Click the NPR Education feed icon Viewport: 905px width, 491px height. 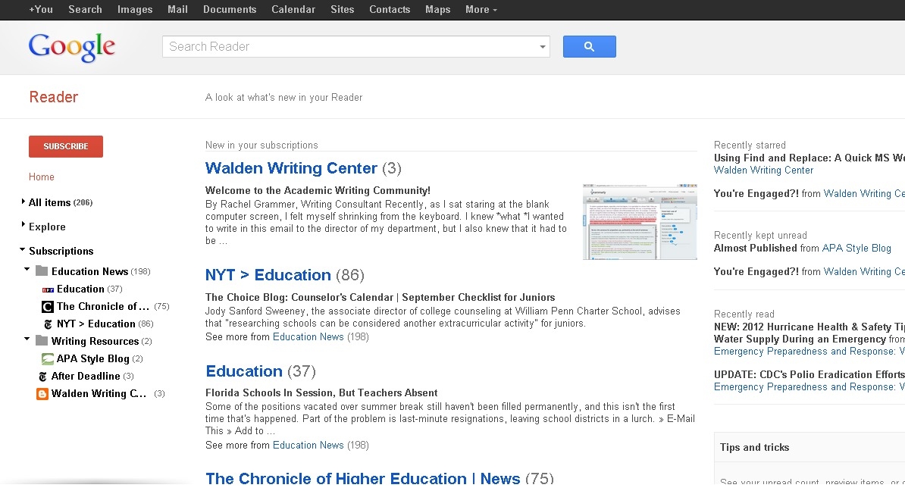48,289
